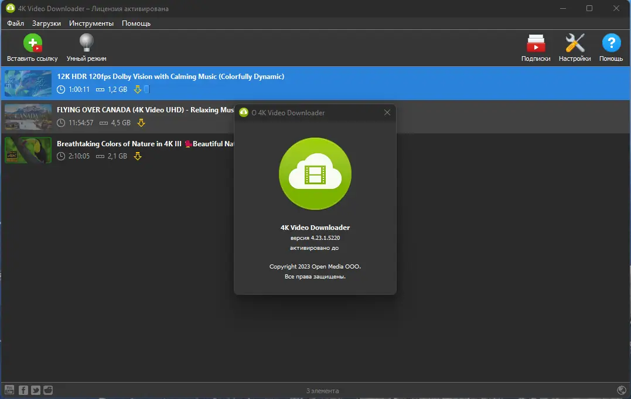Minimize the 4K Video Downloader window
The width and height of the screenshot is (631, 399).
tap(563, 8)
